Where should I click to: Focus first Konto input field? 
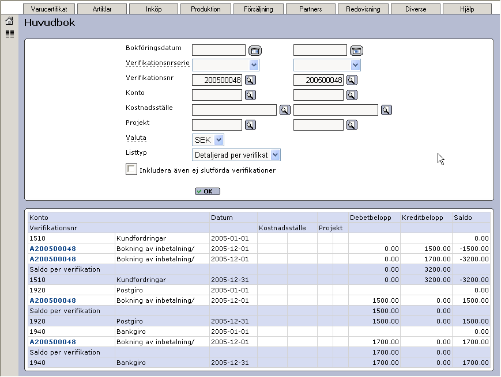[217, 95]
